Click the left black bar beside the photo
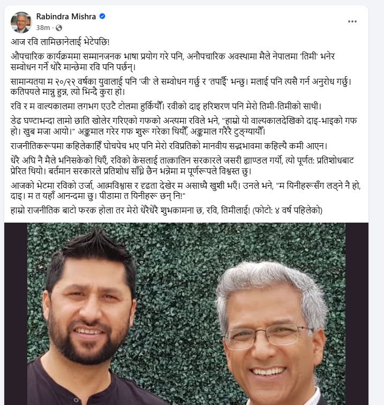384x405 pixels. click(x=16, y=314)
